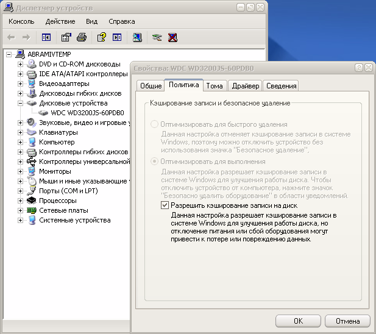
Task: Click the Uninstall device toolbar icon
Action: coord(172,37)
